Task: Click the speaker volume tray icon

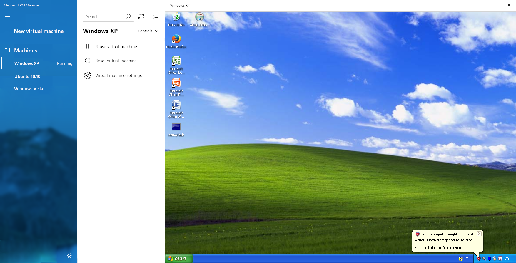Action: point(484,259)
